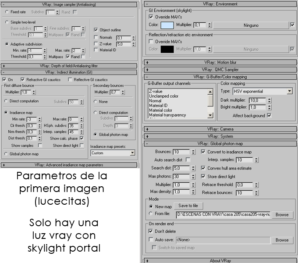Enable Auto save checkbox
The height and width of the screenshot is (263, 298).
[151, 239]
